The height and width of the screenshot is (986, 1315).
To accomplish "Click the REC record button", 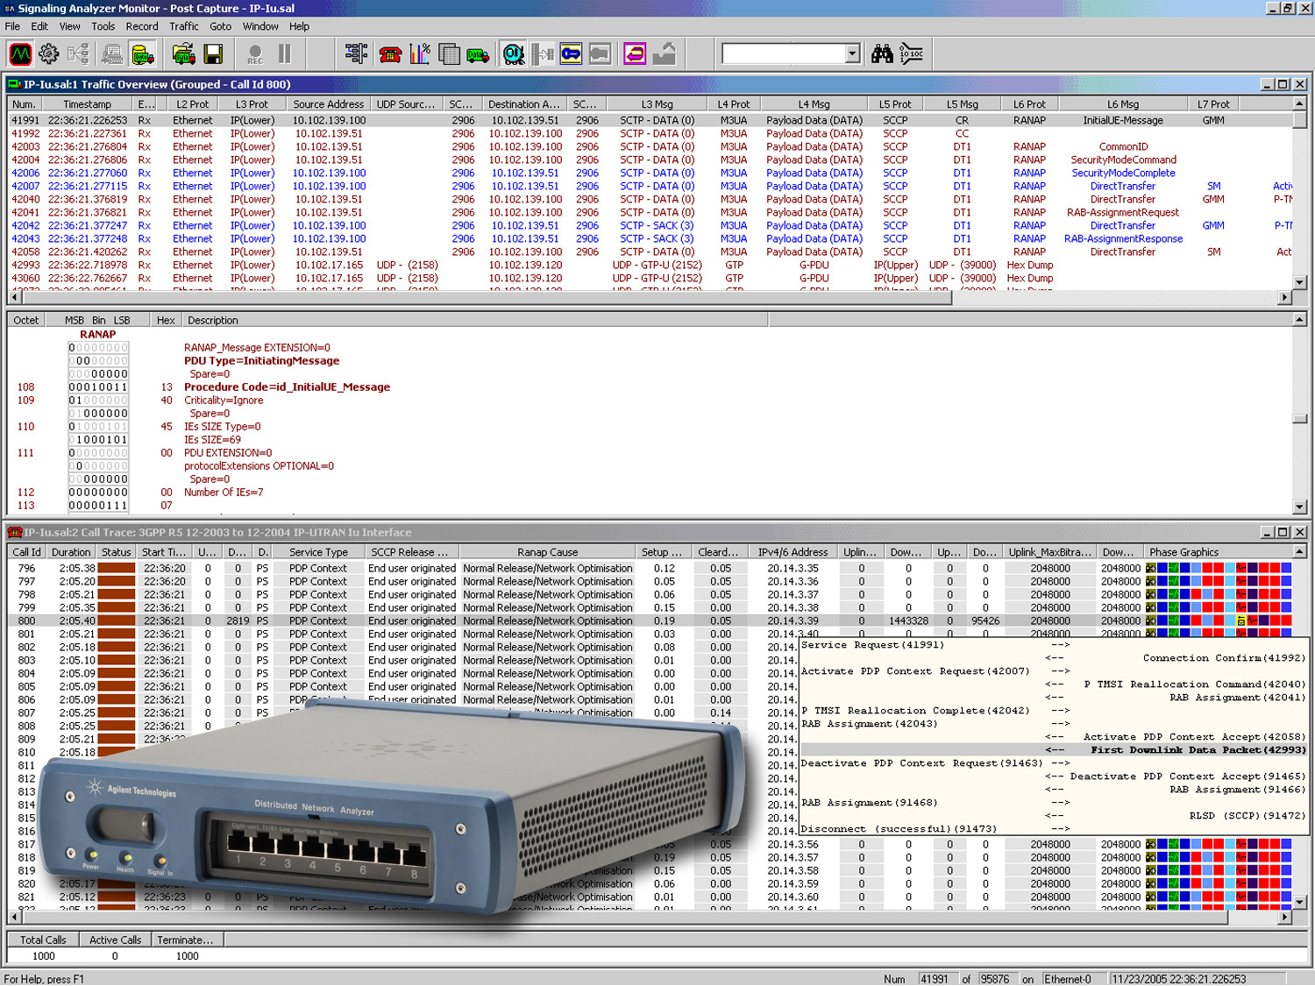I will (255, 54).
